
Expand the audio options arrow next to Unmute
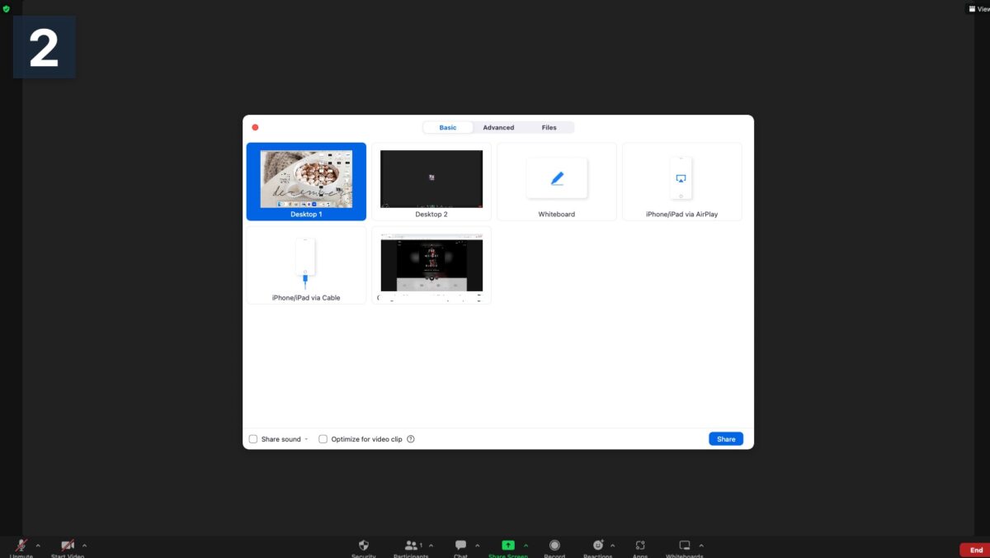[x=38, y=546]
